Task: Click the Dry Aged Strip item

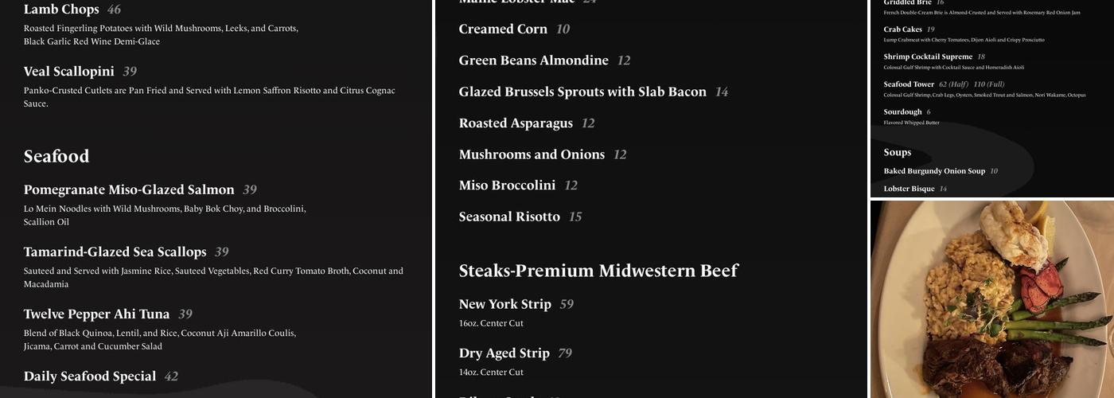Action: 504,353
